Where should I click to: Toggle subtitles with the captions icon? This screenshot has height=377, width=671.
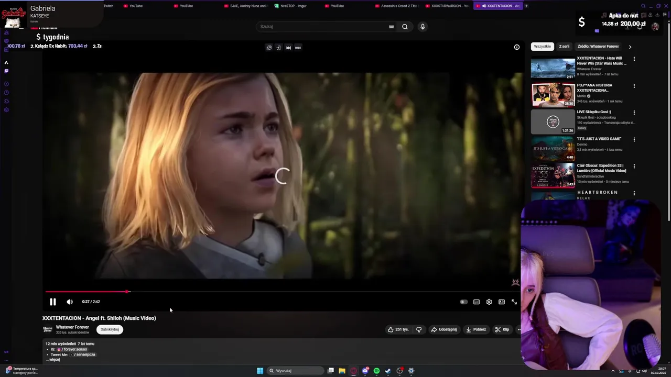tap(477, 302)
